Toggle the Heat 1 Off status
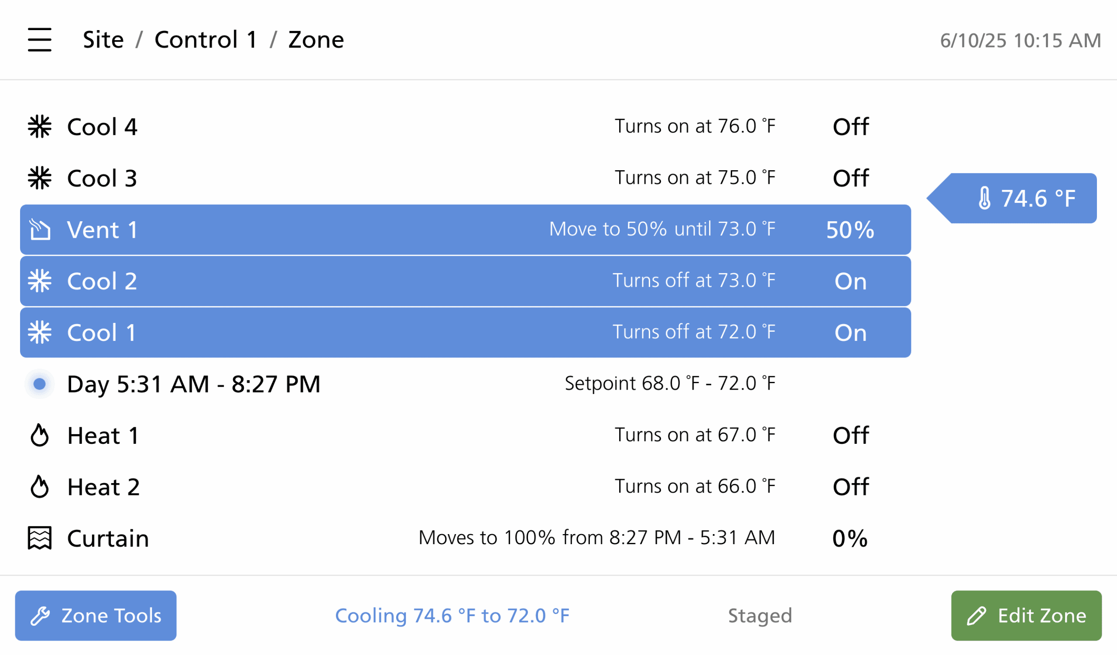The width and height of the screenshot is (1117, 655). point(850,435)
